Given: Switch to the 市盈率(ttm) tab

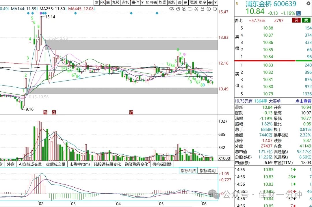Looking at the screenshot, I should pos(80,165).
